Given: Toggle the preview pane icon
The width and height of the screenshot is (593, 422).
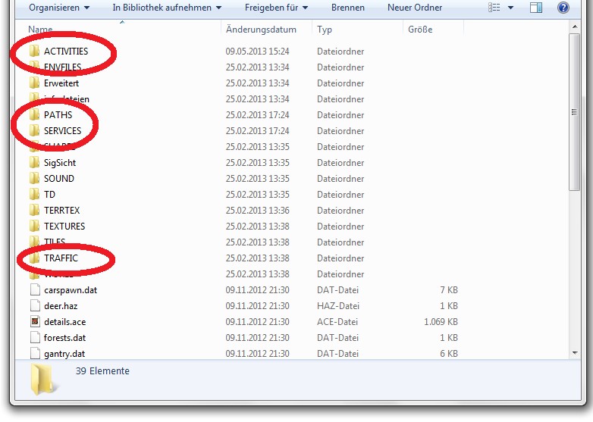Looking at the screenshot, I should 536,8.
